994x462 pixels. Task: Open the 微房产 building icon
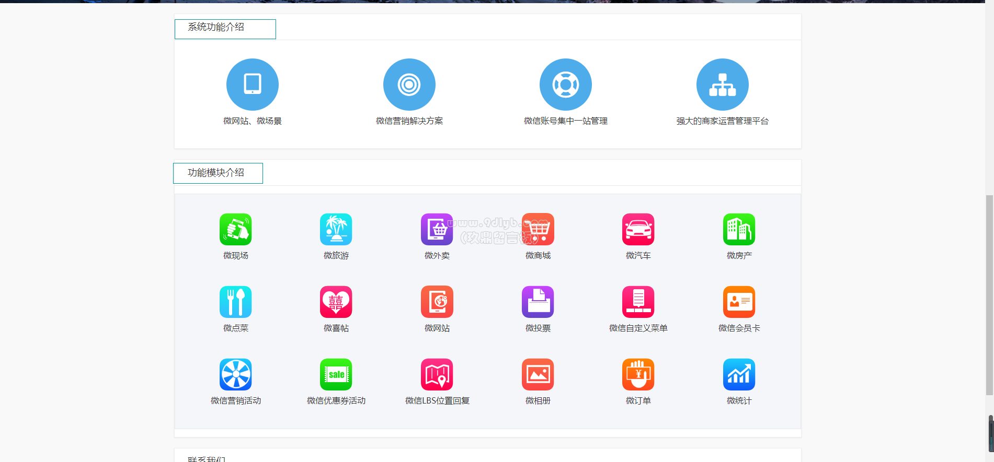point(739,229)
